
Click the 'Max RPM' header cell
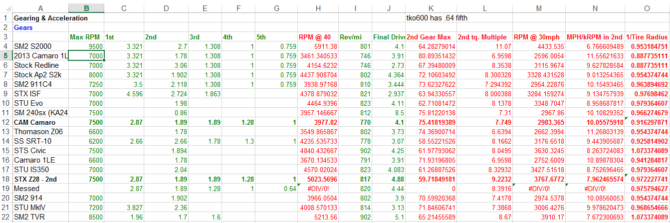click(86, 37)
